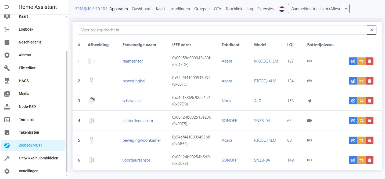Rename the achterdeursensor device via edit icon
Image resolution: width=385 pixels, height=179 pixels.
point(353,121)
